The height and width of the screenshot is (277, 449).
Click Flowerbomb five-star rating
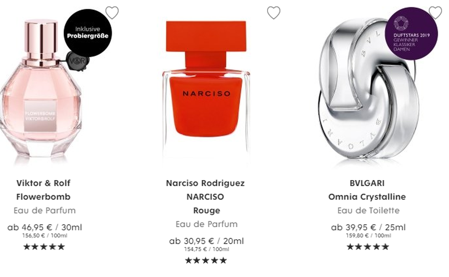(44, 247)
